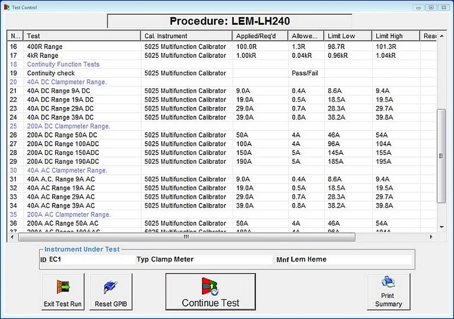
Task: Click the N... column header
Action: 15,36
